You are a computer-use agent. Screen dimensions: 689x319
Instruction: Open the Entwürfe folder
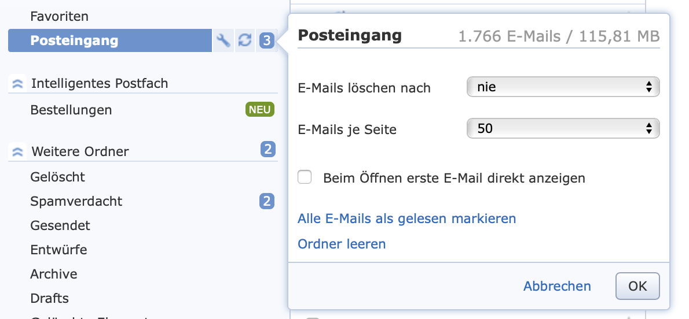[59, 250]
